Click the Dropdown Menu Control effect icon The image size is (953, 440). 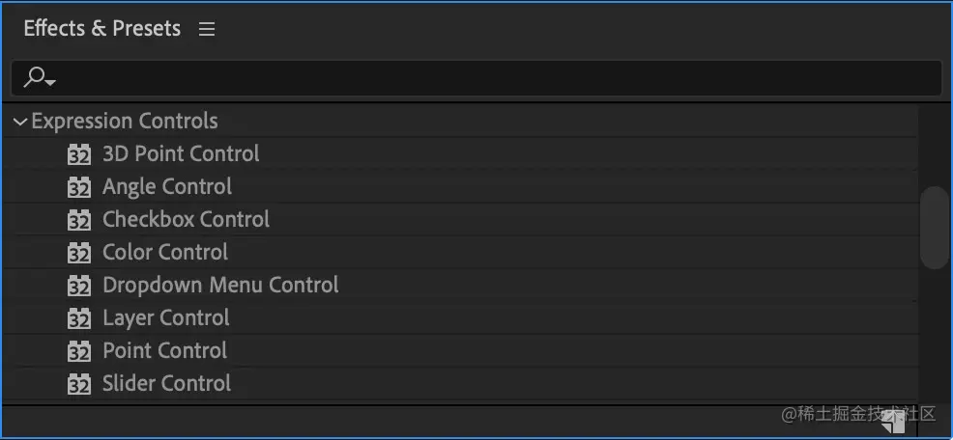(79, 286)
